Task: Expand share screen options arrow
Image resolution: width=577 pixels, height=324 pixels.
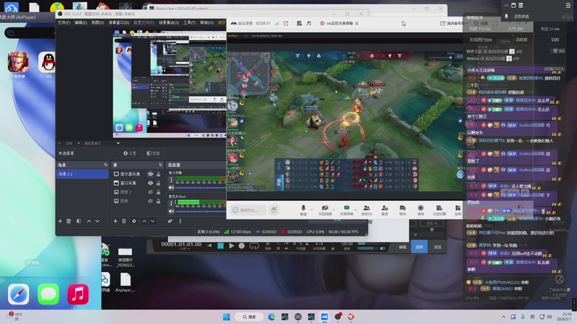Action: [356, 210]
